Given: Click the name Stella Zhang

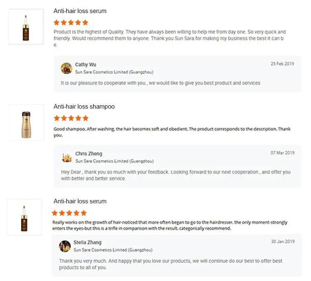Looking at the screenshot, I should coord(87,242).
